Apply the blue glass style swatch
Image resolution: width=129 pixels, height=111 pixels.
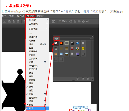click(x=78, y=43)
